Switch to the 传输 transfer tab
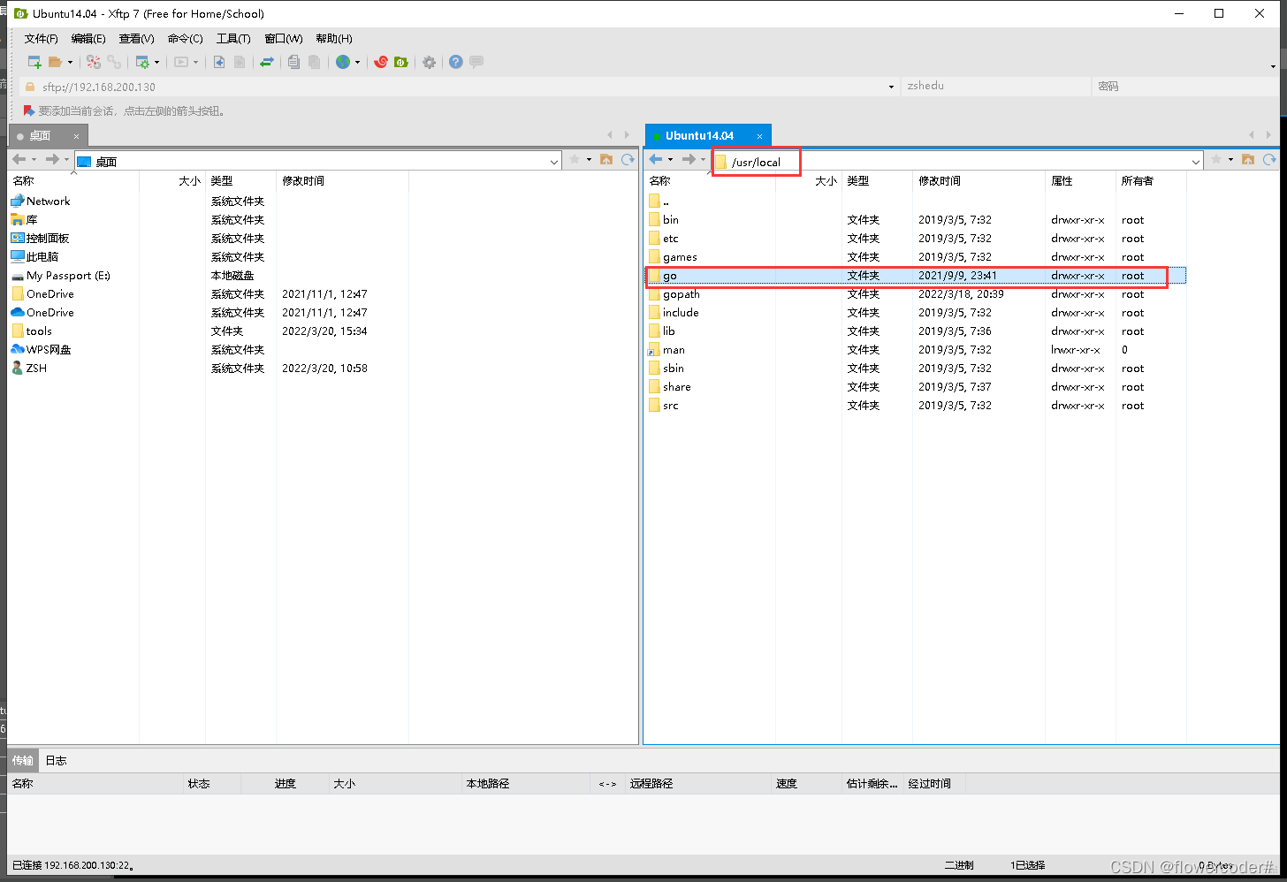This screenshot has height=882, width=1287. pyautogui.click(x=23, y=761)
